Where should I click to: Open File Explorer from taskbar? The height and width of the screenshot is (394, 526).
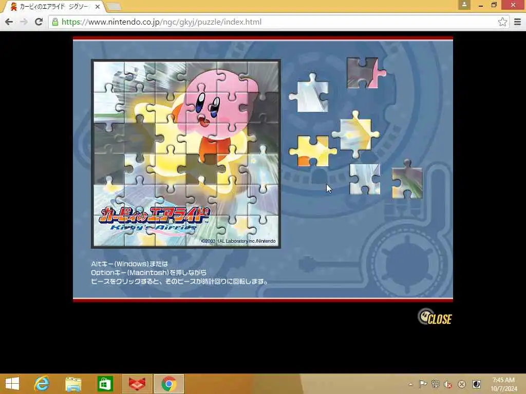pyautogui.click(x=73, y=384)
